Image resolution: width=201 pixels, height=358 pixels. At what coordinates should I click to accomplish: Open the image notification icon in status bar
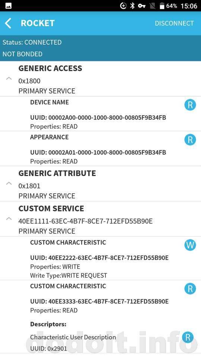click(9, 6)
